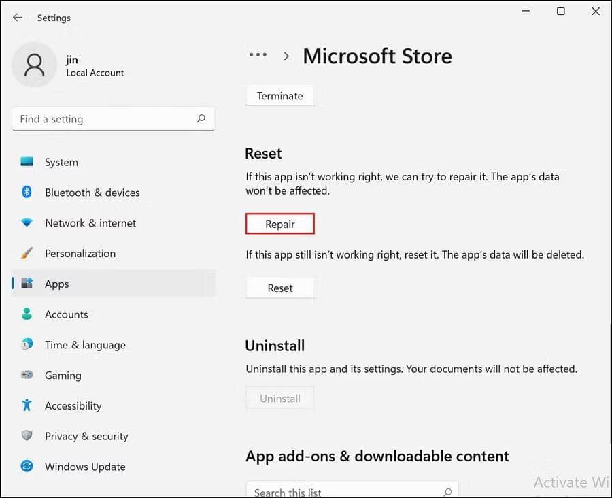This screenshot has width=612, height=498.
Task: Minimize the Settings window
Action: [526, 11]
